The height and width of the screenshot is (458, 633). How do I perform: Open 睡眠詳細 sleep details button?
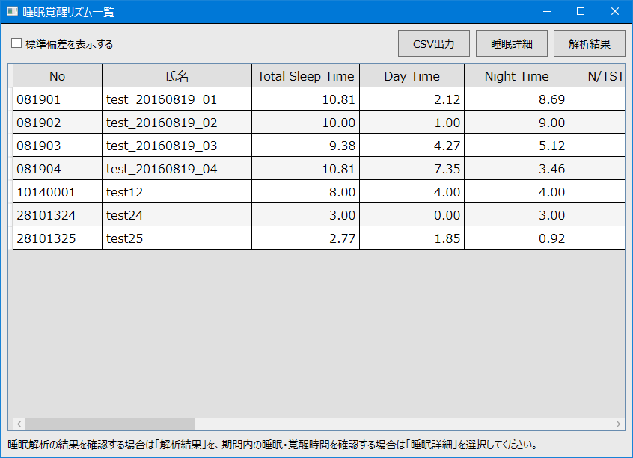512,43
